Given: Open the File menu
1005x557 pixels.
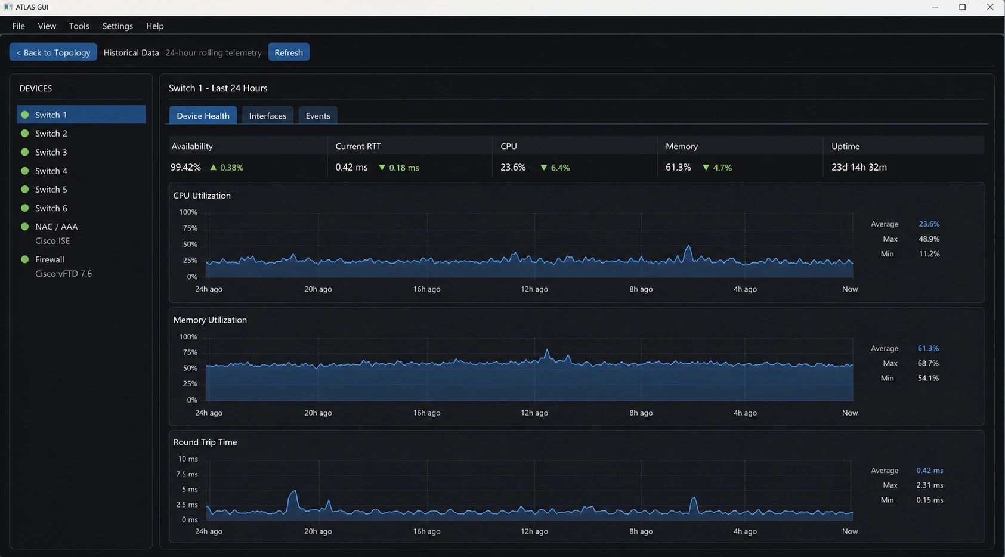Looking at the screenshot, I should (x=18, y=26).
